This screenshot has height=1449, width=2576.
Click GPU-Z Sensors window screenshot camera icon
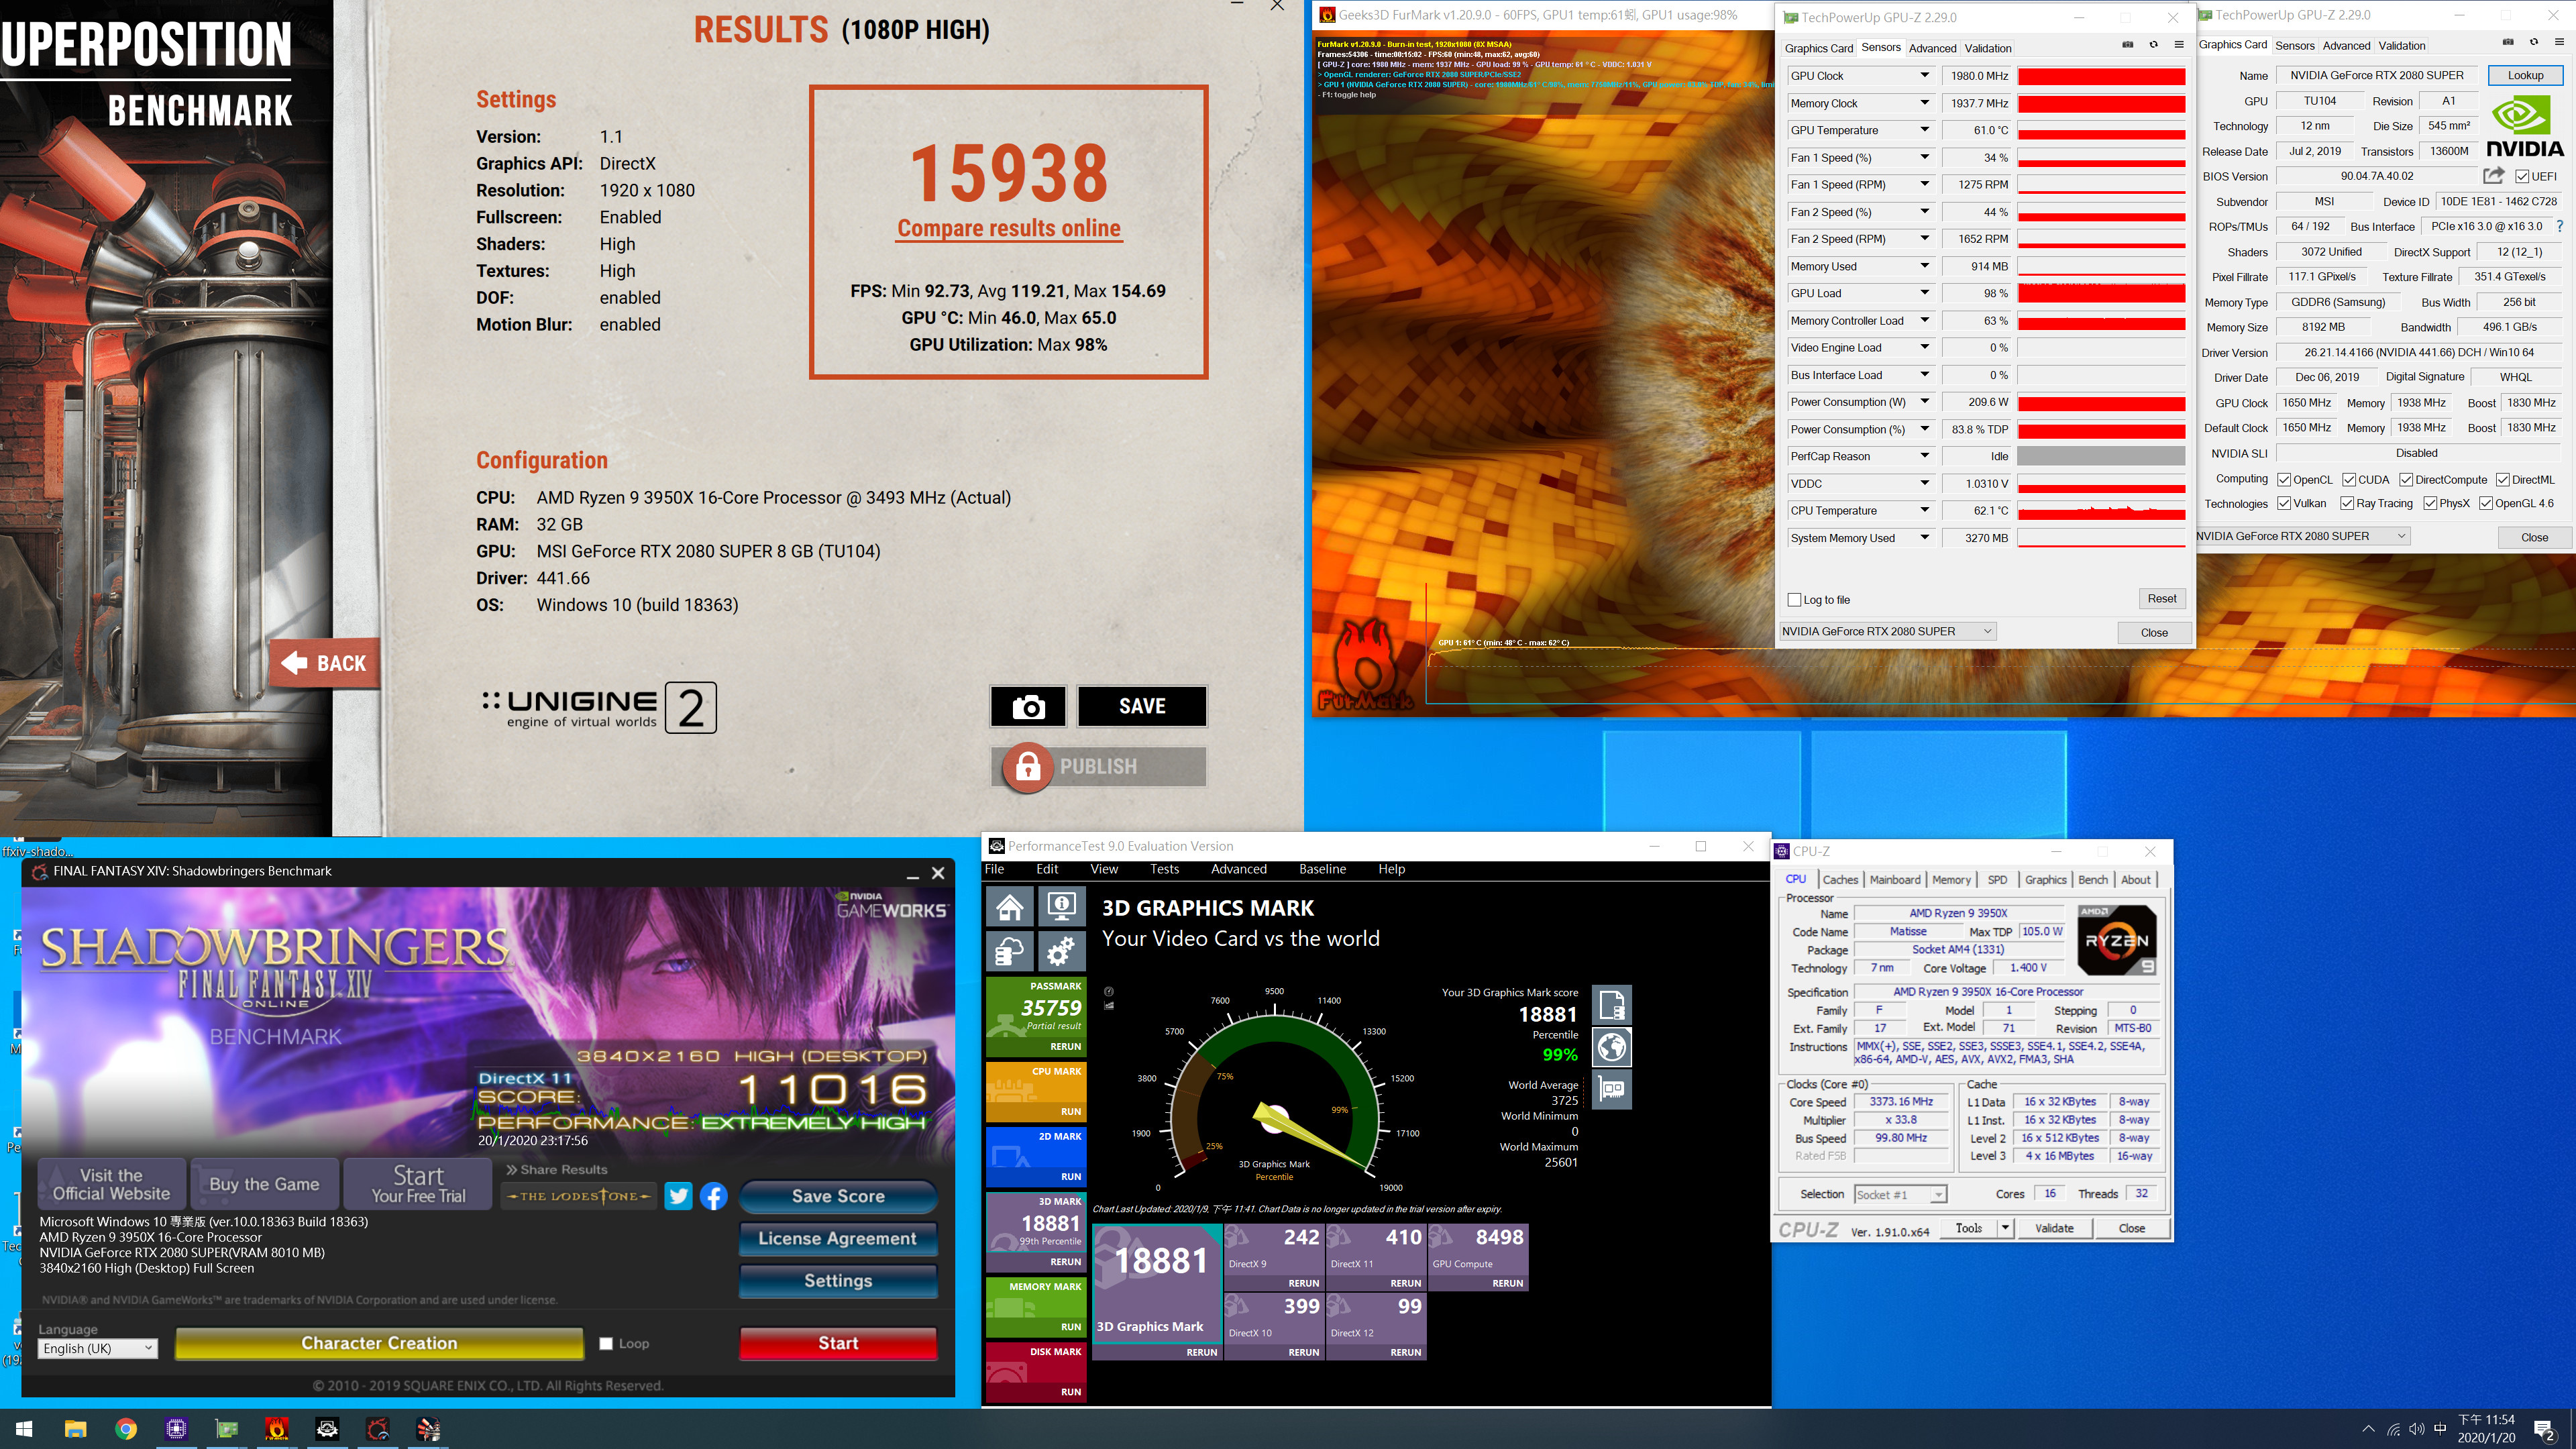click(2127, 45)
